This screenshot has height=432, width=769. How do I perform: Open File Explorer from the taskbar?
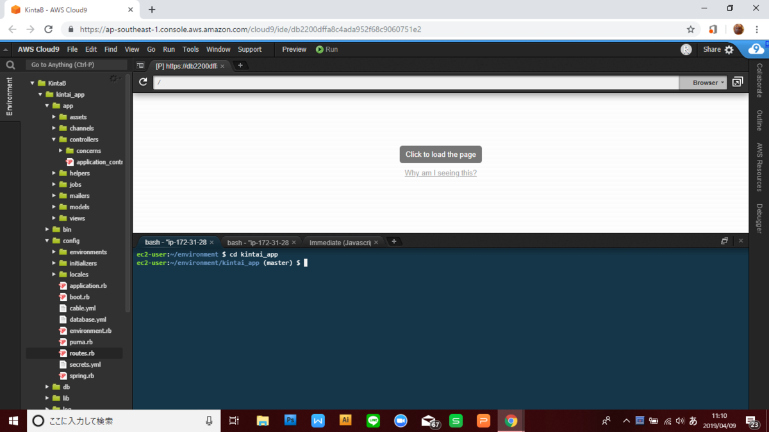coord(263,420)
